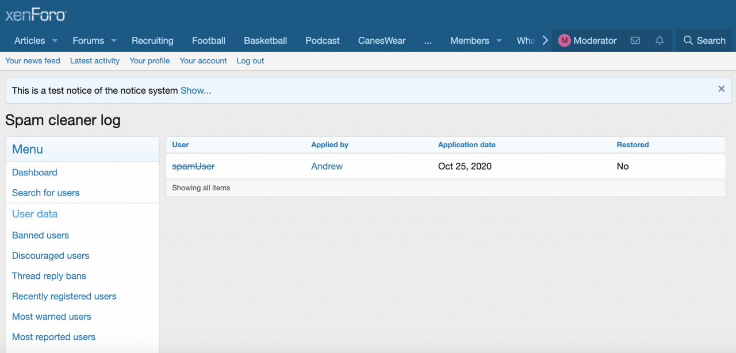The width and height of the screenshot is (736, 353).
Task: Open Discouraged users menu link
Action: (x=51, y=256)
